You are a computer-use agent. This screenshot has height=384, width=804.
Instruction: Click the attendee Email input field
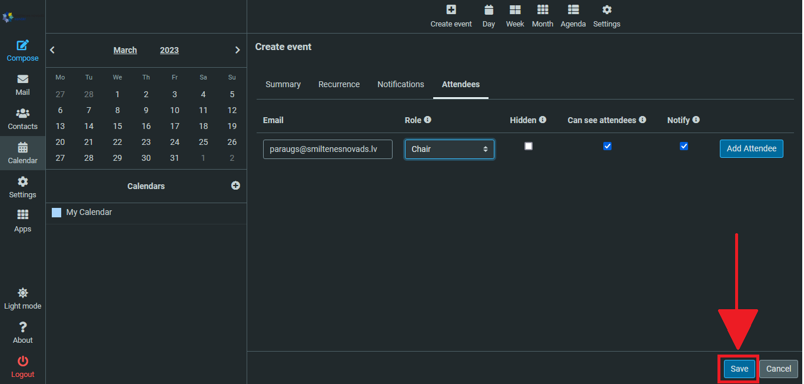coord(327,149)
